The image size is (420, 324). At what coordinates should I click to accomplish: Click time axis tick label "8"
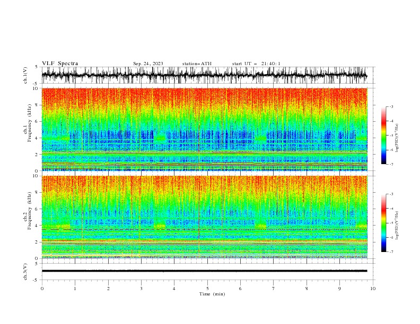click(x=307, y=289)
